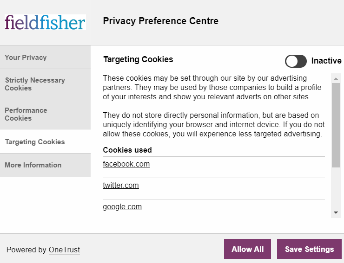Open the twitter.com cookie link
Viewport: 344px width, 263px height.
(x=121, y=186)
